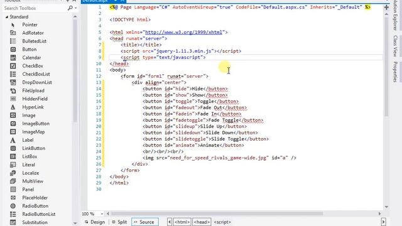Choose the RadioButton control icon
Screen dimensions: 402x226
(13, 206)
